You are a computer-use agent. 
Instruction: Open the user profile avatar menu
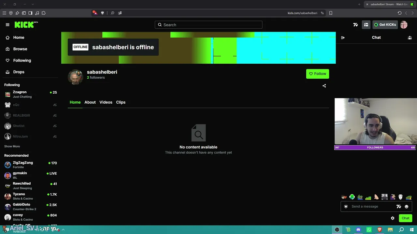coord(404,25)
